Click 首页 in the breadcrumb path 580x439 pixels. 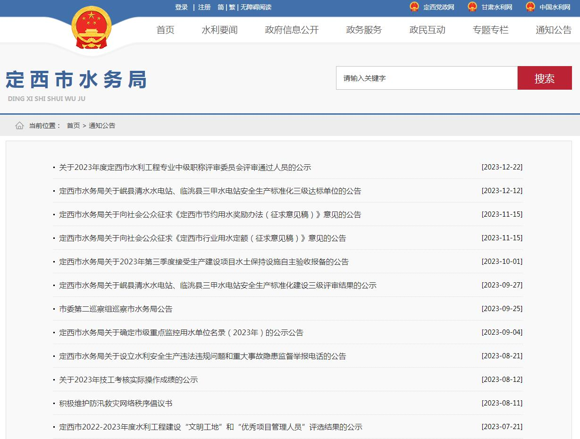(73, 126)
